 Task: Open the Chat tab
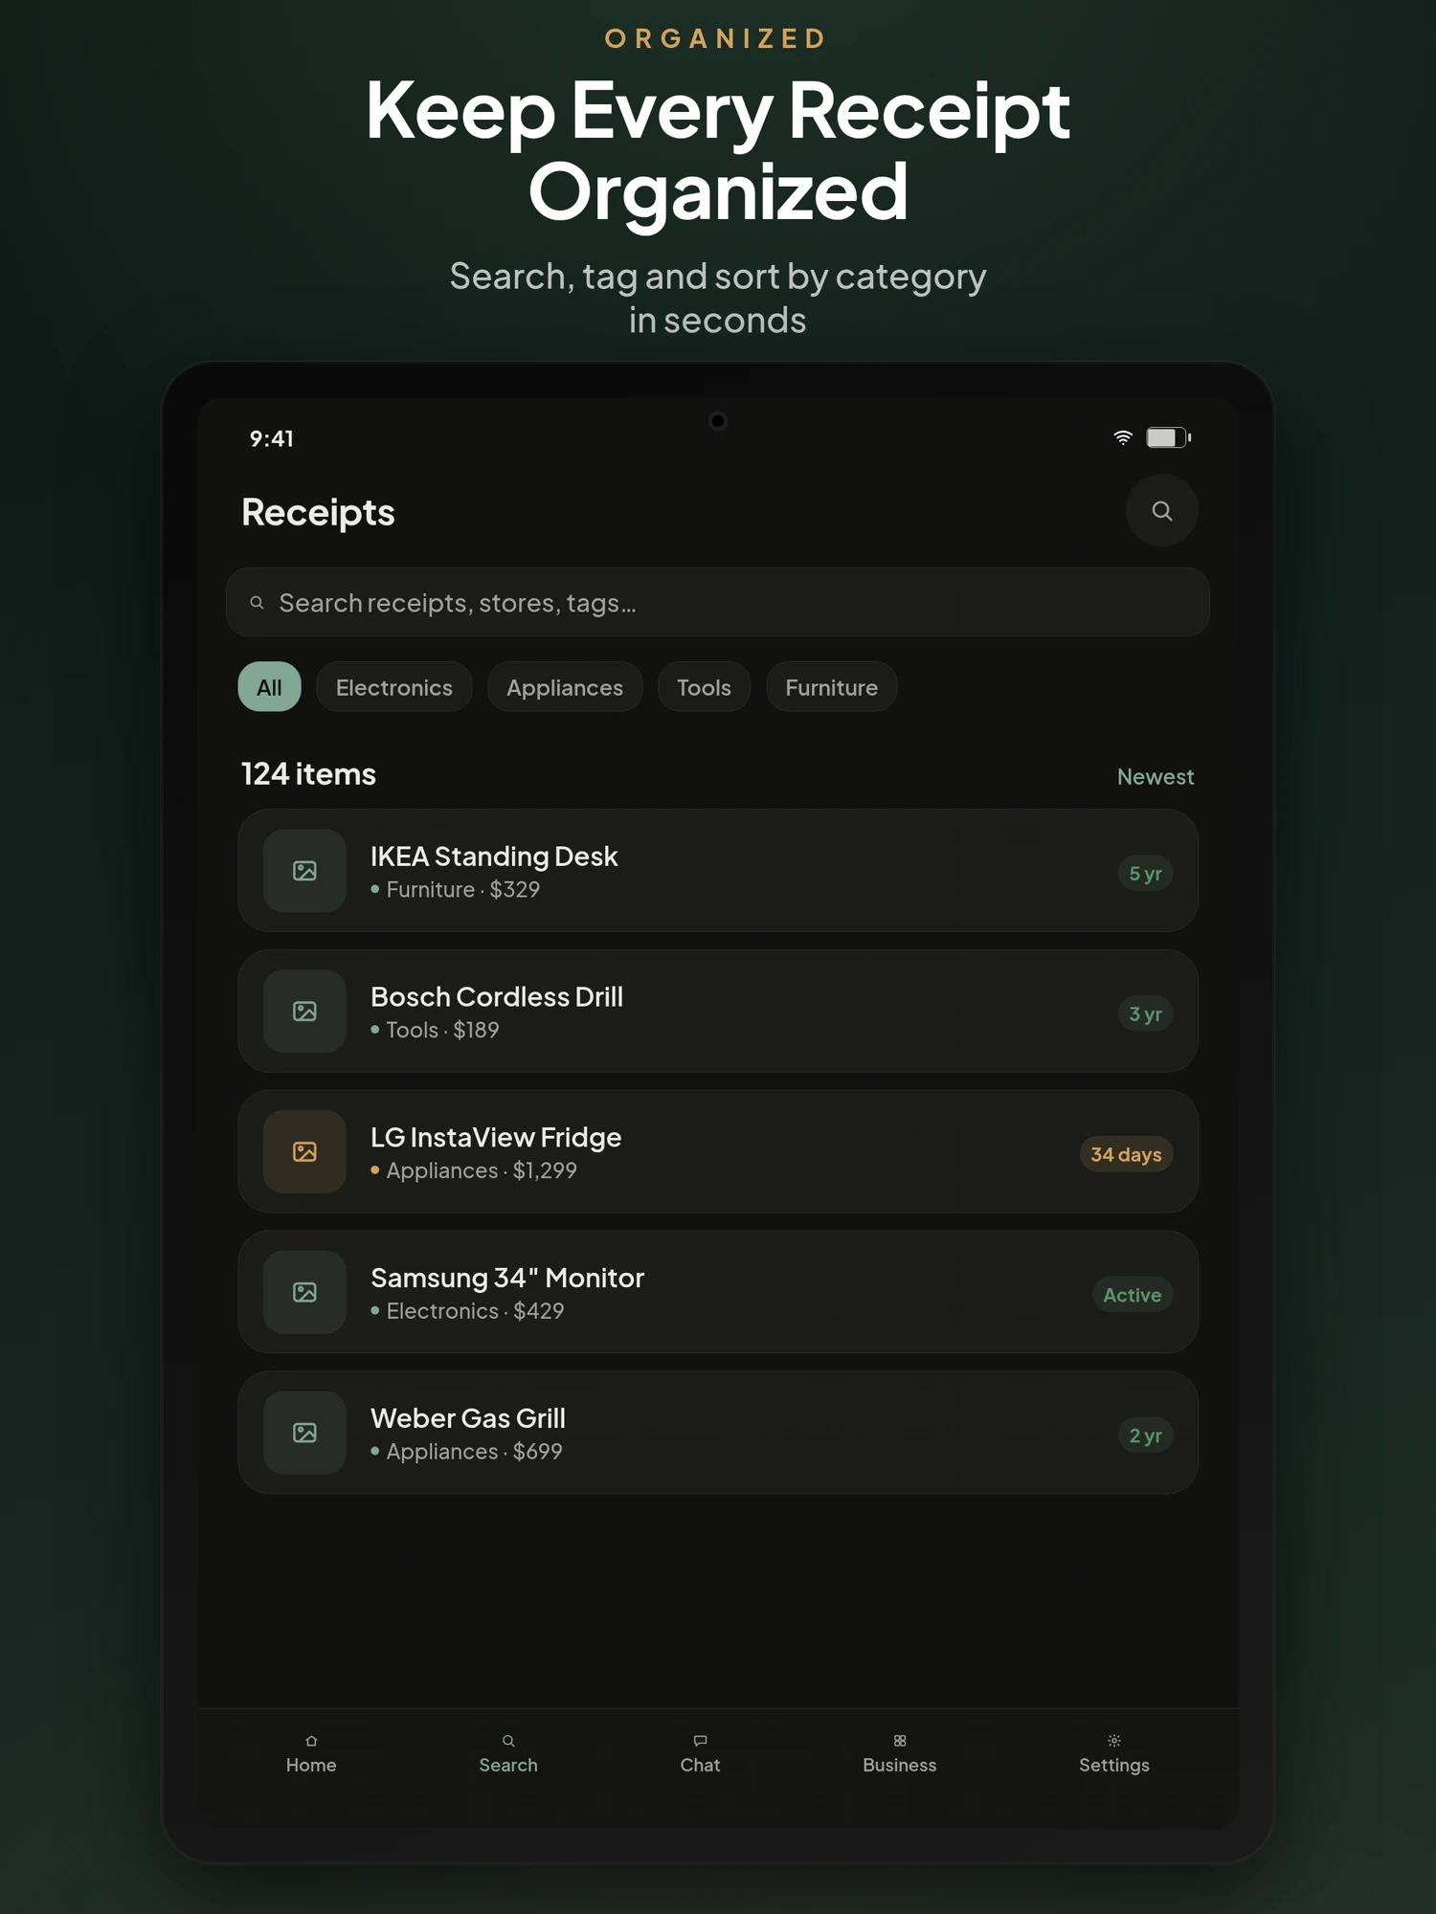coord(700,1753)
